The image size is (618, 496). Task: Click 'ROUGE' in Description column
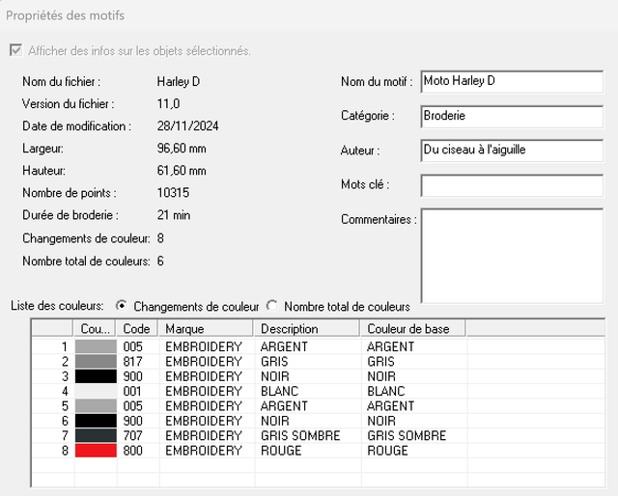(281, 451)
